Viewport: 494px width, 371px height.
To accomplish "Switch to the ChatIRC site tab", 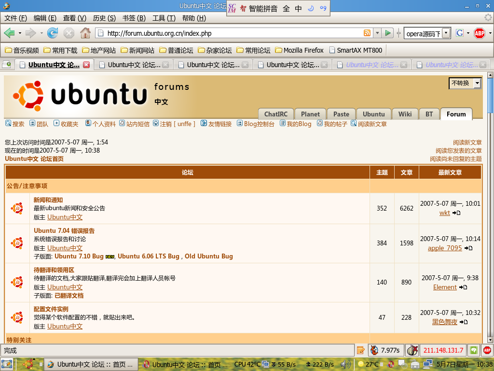I will tap(276, 114).
